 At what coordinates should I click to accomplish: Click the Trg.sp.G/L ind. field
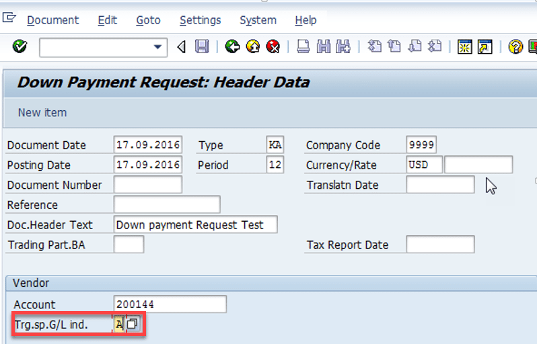pyautogui.click(x=119, y=324)
